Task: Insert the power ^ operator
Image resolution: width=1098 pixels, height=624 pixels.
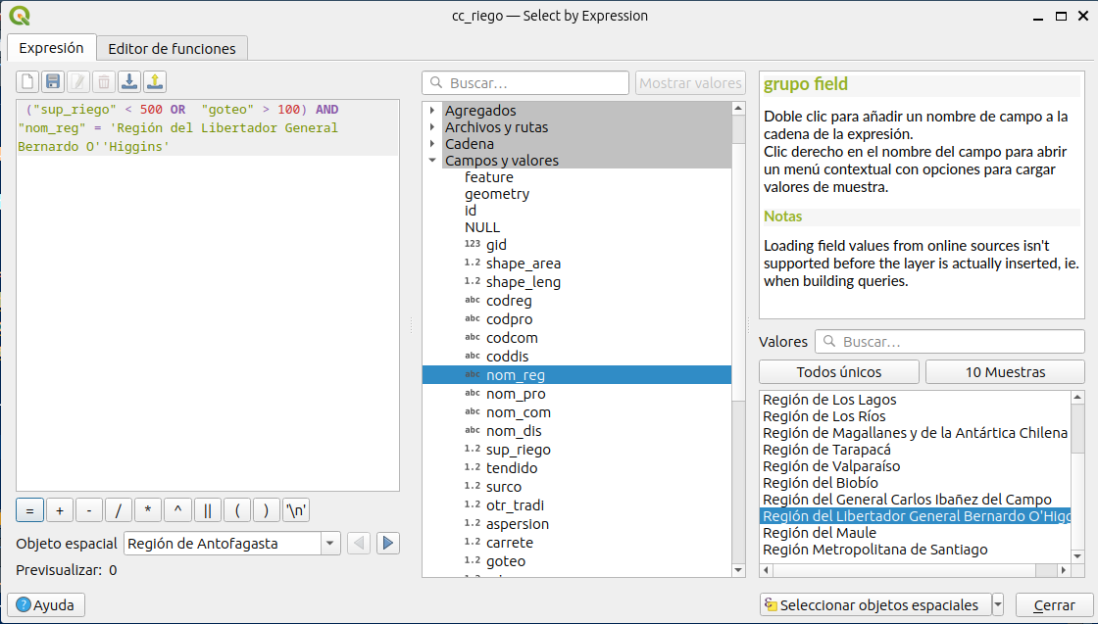Action: pos(177,510)
